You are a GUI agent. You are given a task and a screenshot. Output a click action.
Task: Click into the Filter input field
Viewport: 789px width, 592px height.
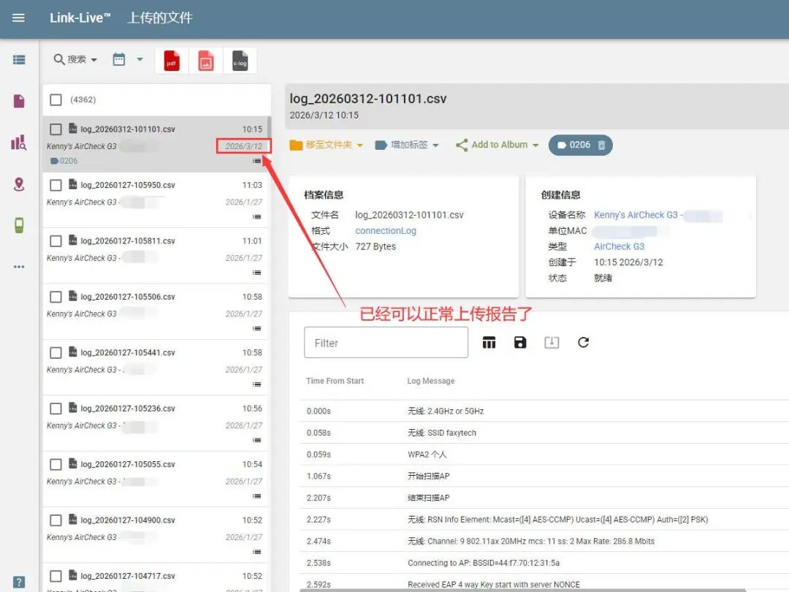click(386, 343)
